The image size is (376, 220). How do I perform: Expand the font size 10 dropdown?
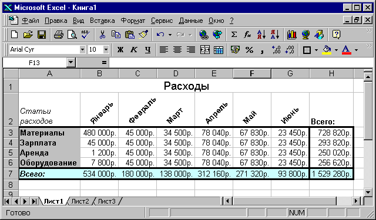pos(106,49)
